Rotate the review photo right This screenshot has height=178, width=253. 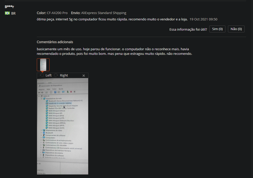pyautogui.click(x=61, y=75)
